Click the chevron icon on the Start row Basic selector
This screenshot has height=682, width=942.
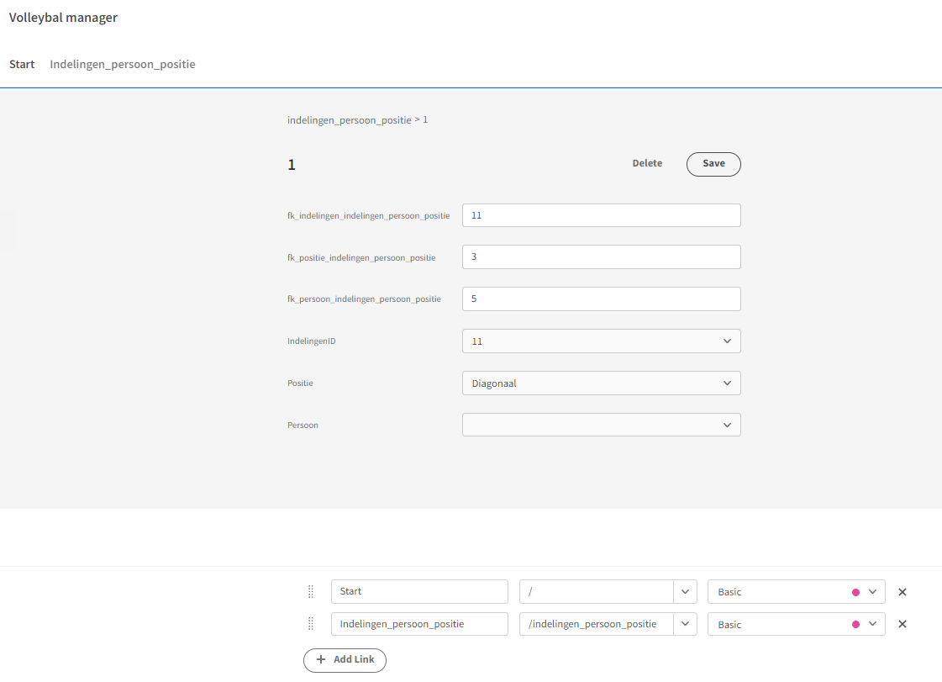(872, 591)
